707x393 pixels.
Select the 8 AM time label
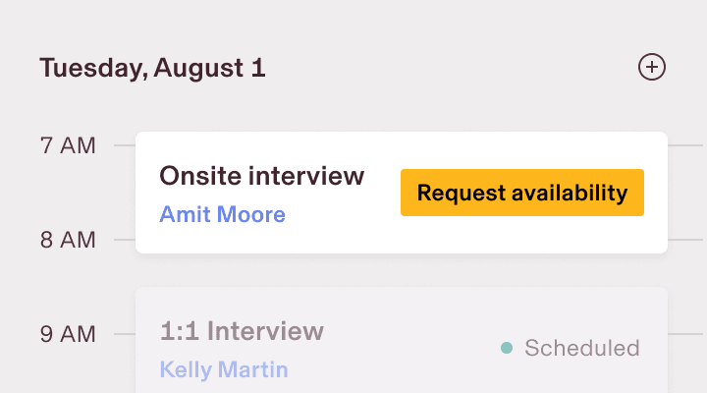(68, 240)
